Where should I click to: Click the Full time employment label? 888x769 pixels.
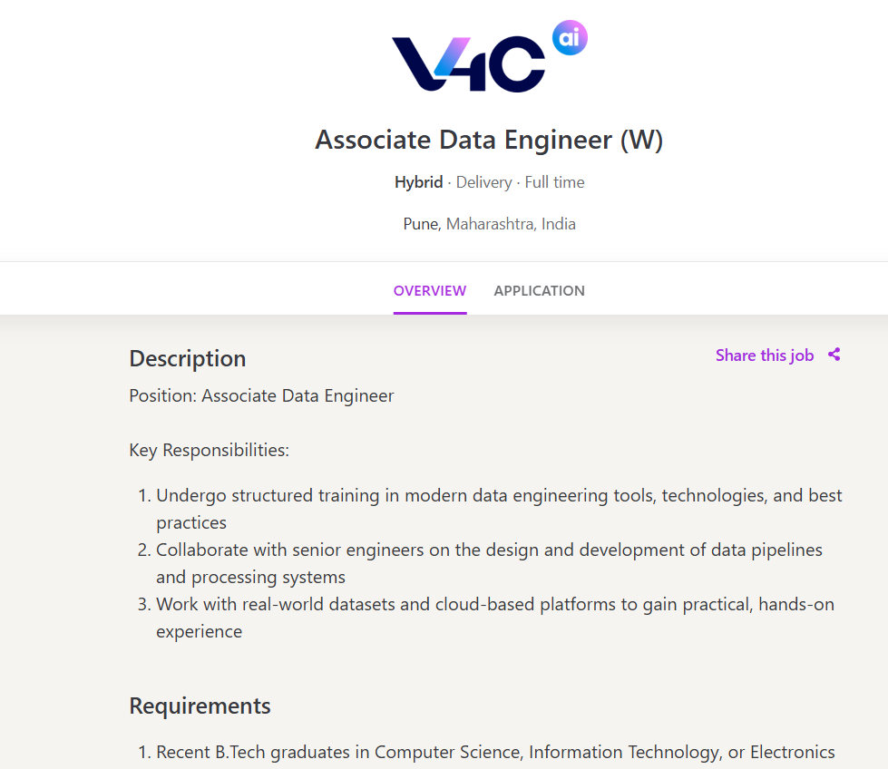point(554,182)
